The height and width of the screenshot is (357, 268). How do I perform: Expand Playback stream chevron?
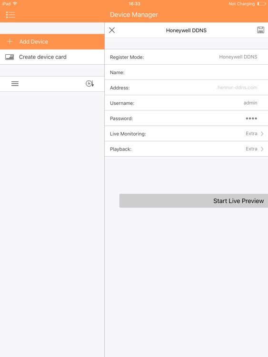(x=262, y=149)
